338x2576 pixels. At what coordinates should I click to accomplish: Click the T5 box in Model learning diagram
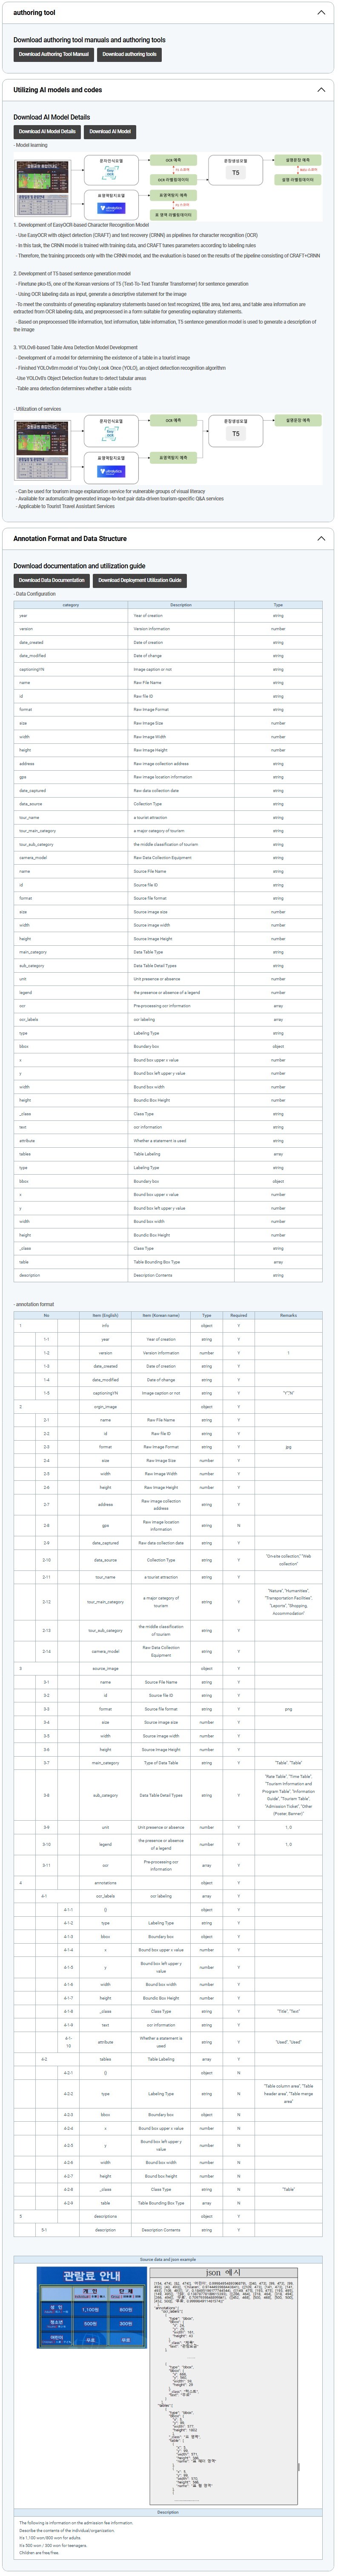[x=235, y=173]
